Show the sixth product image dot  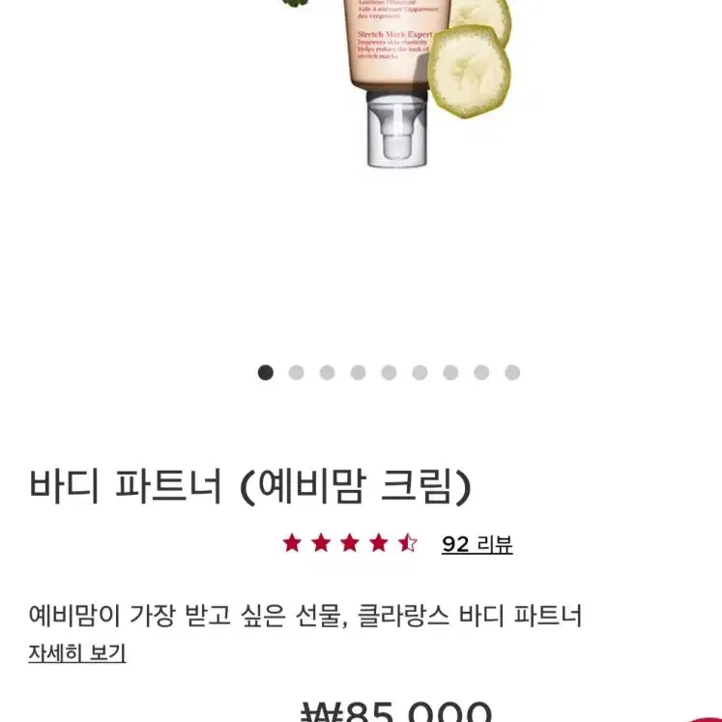pos(419,372)
